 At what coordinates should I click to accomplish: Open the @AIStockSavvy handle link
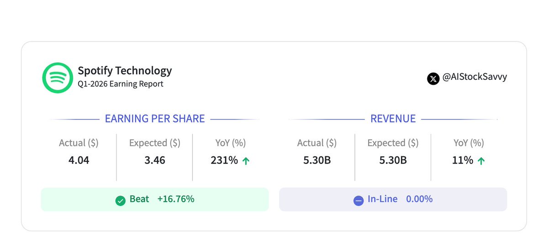474,77
